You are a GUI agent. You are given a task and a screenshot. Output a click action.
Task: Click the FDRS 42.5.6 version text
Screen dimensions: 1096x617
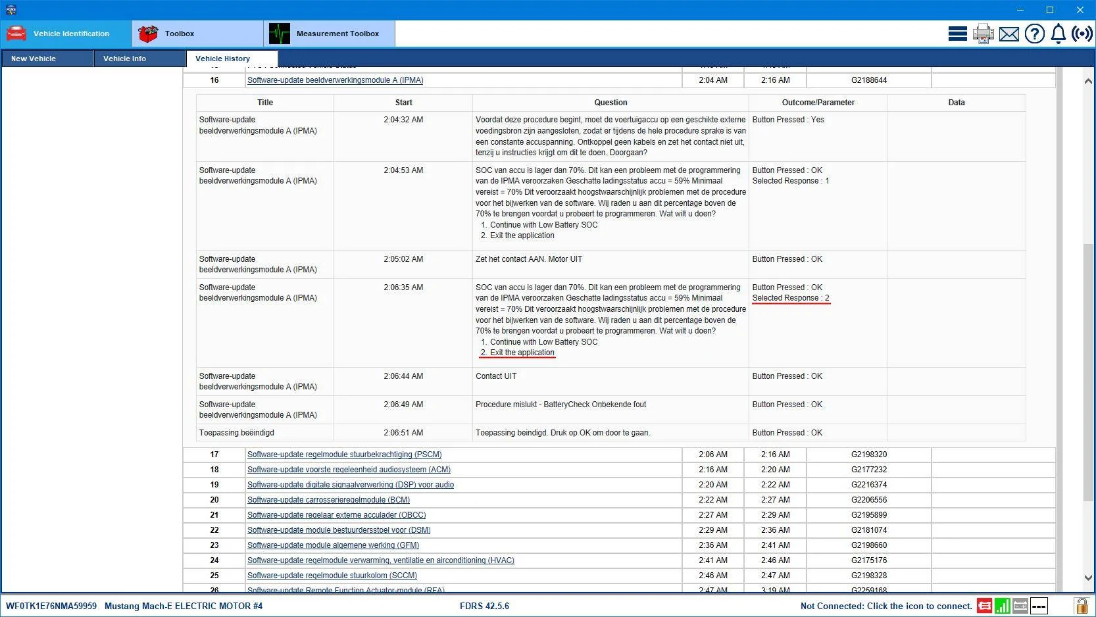(x=484, y=606)
